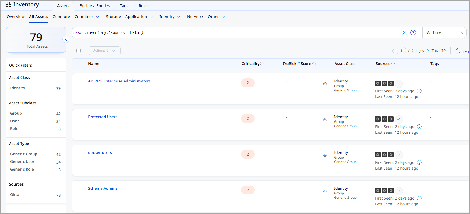Open the Rules tab

144,6
